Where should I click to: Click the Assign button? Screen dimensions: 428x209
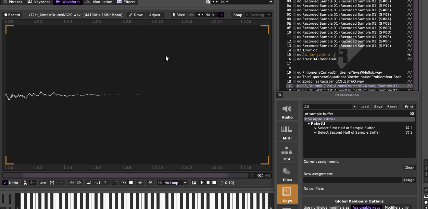(x=409, y=180)
